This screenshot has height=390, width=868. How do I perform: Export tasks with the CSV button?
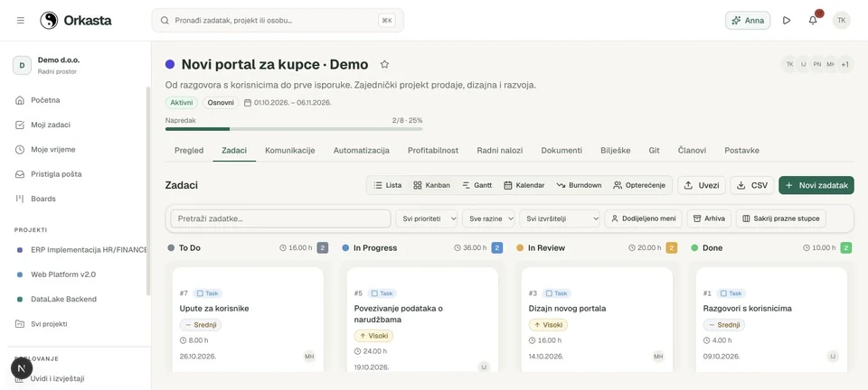click(752, 186)
